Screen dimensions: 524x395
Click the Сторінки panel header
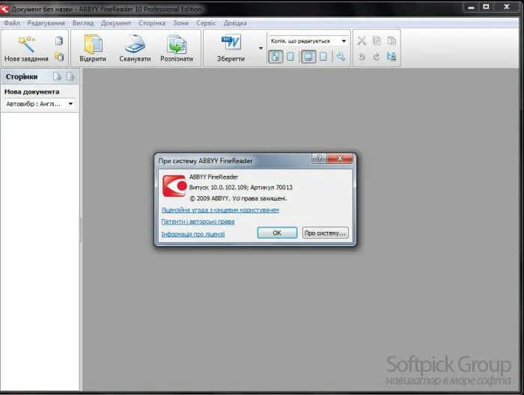click(22, 77)
